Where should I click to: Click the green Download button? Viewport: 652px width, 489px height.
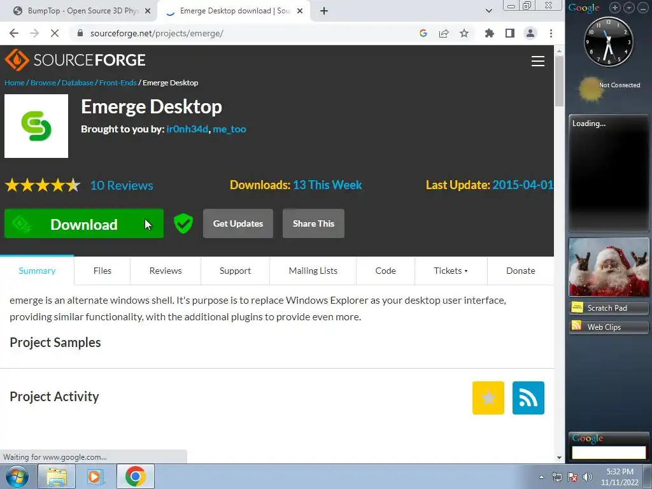84,223
